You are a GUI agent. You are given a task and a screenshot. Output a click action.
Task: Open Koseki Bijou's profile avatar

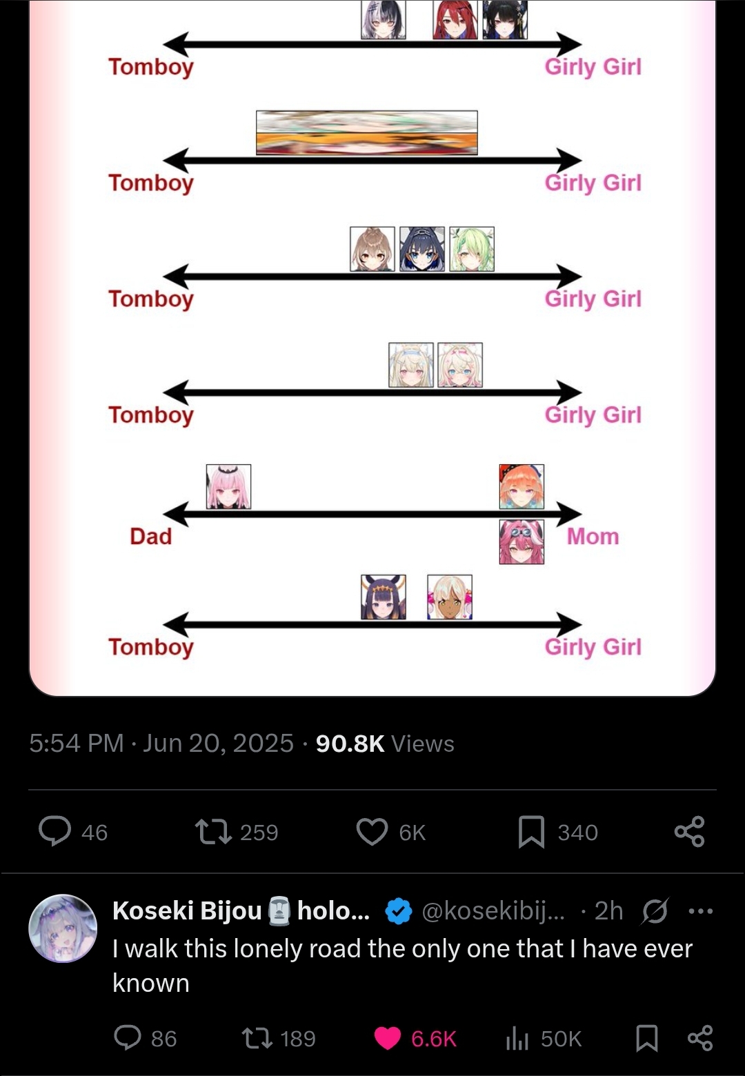pos(63,928)
